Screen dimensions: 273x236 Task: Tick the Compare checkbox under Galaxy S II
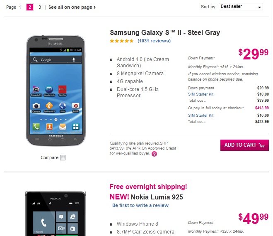point(63,157)
